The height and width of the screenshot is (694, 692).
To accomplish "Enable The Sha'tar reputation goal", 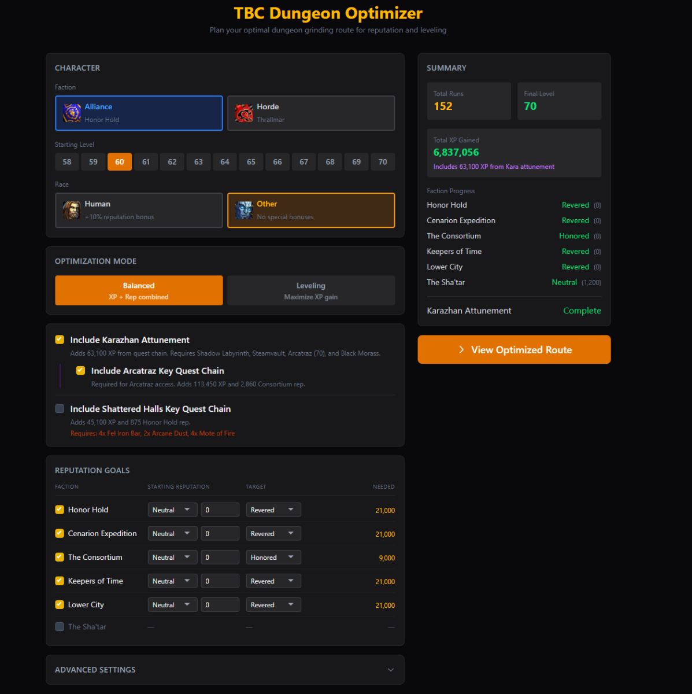I will click(x=60, y=626).
